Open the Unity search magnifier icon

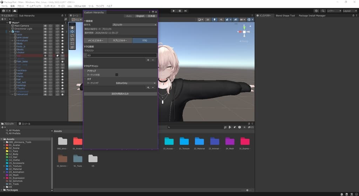click(x=323, y=11)
